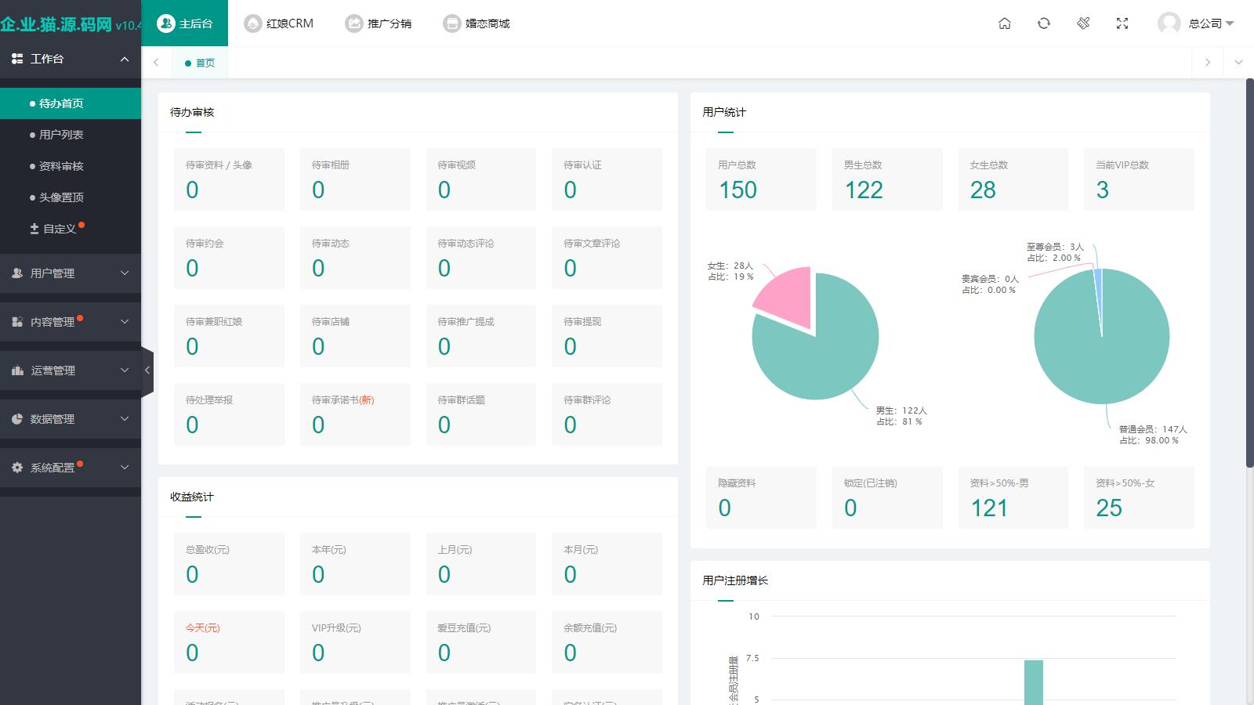The image size is (1254, 705).
Task: Click the user avatar icon
Action: pyautogui.click(x=1169, y=23)
